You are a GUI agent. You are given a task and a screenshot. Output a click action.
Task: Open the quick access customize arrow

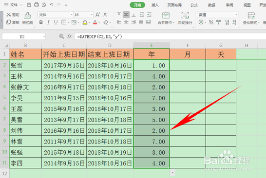pos(66,5)
